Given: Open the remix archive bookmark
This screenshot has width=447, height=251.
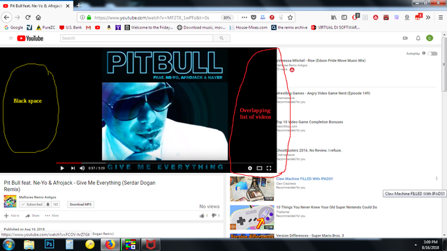Looking at the screenshot, I should click(289, 28).
